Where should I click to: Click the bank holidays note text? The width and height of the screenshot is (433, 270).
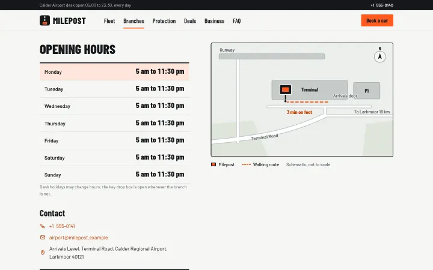[x=113, y=190]
